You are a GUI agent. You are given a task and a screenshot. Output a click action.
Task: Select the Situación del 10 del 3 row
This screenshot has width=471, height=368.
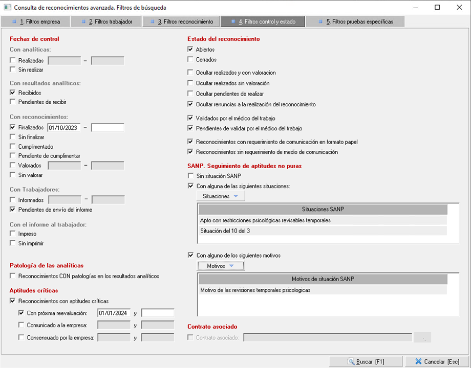[323, 231]
